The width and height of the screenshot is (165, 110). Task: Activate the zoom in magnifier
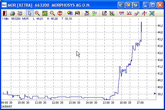37,13
